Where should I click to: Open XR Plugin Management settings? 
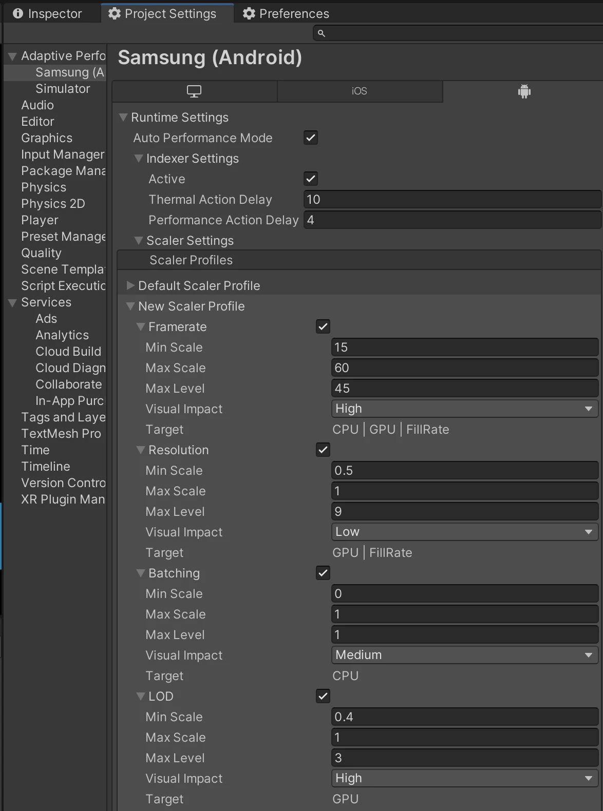click(x=63, y=499)
